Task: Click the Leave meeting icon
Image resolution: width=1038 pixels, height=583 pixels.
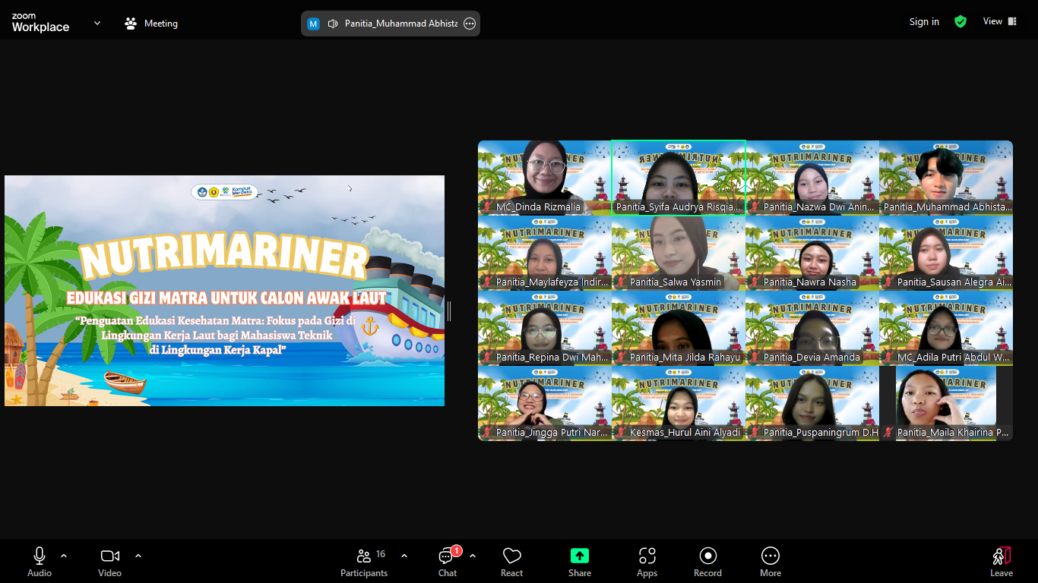Action: tap(1001, 556)
